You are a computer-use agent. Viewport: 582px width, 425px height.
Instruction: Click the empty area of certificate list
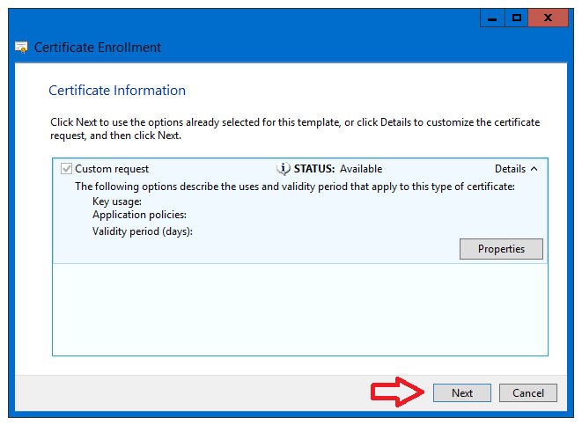point(300,310)
